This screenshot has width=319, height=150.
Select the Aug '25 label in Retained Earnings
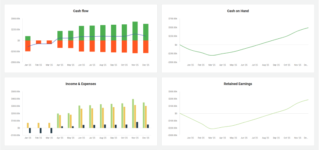(x=265, y=138)
